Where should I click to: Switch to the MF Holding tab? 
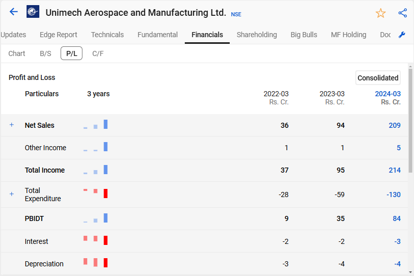(x=349, y=35)
